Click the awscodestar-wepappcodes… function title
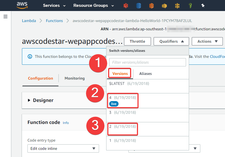 click(x=72, y=41)
